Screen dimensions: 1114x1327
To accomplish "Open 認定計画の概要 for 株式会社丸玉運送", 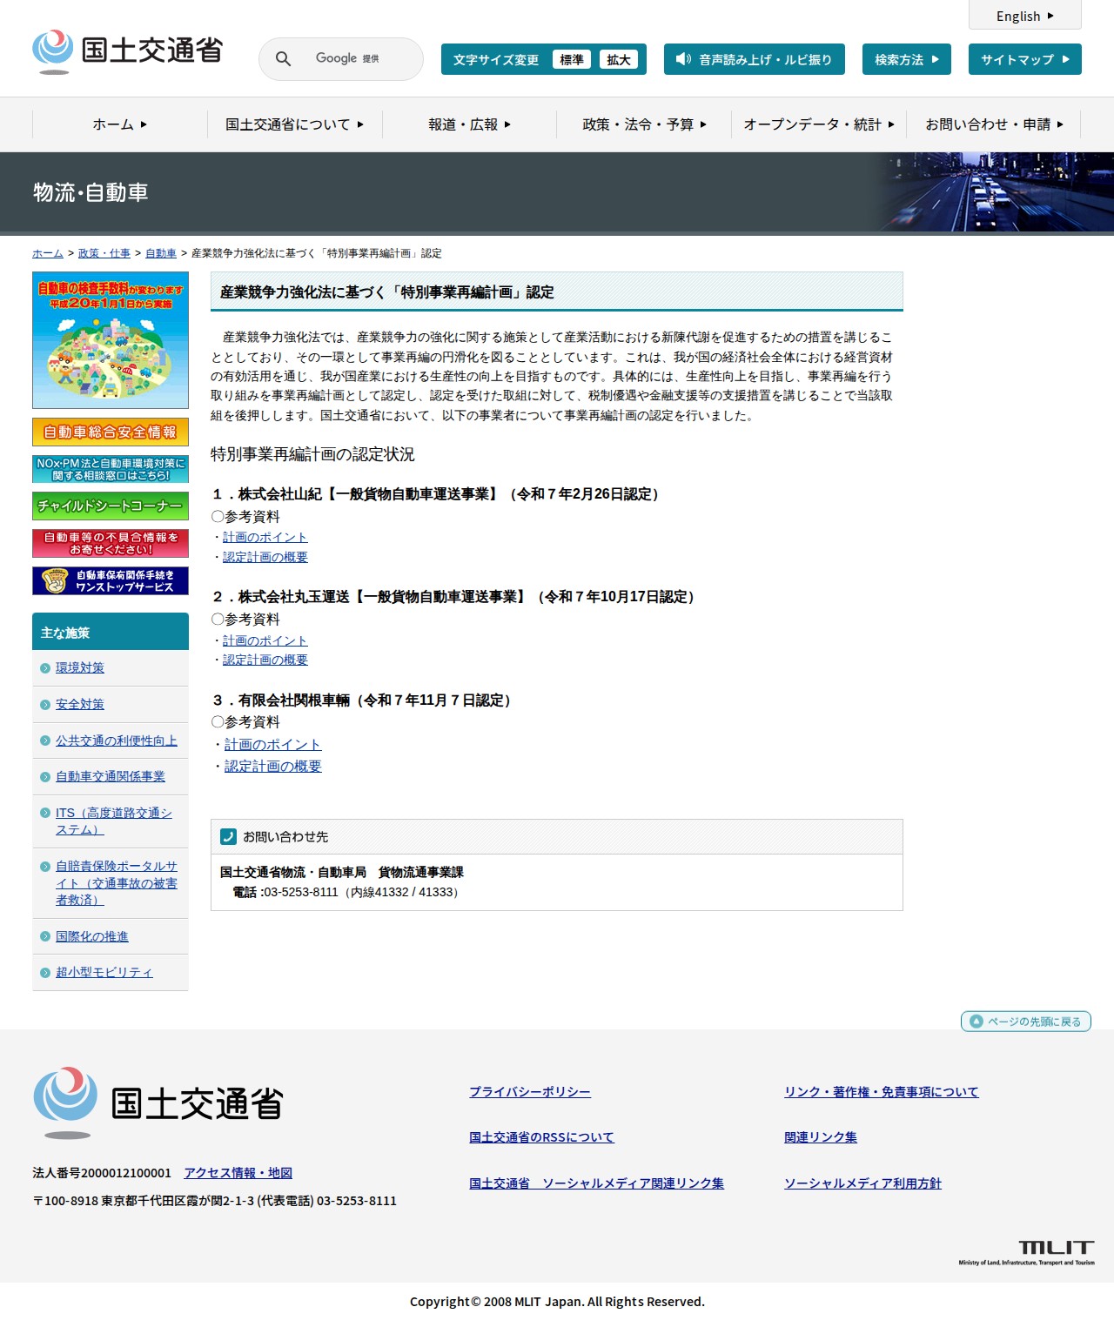I will (265, 660).
